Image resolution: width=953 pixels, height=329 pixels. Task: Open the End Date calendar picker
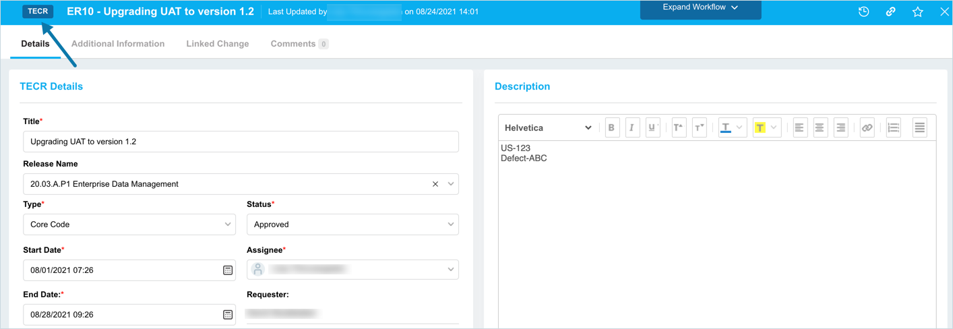pyautogui.click(x=228, y=315)
